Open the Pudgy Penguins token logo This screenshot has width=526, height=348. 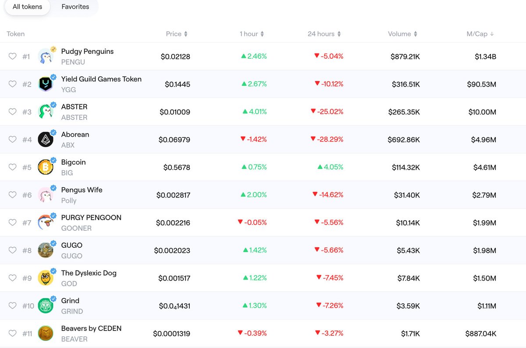coord(46,56)
